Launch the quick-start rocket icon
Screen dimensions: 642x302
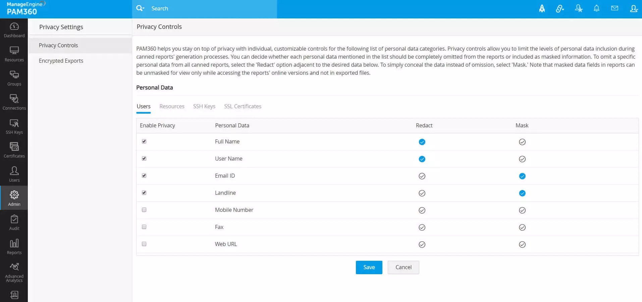[x=542, y=8]
